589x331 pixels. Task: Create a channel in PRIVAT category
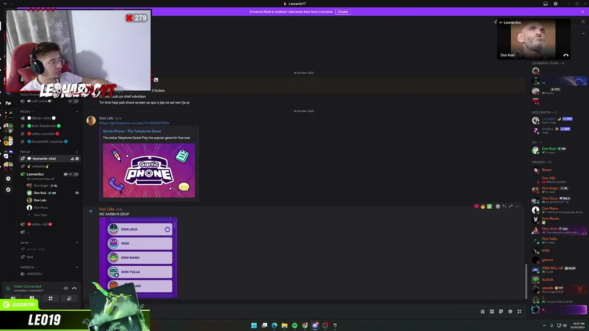click(77, 152)
